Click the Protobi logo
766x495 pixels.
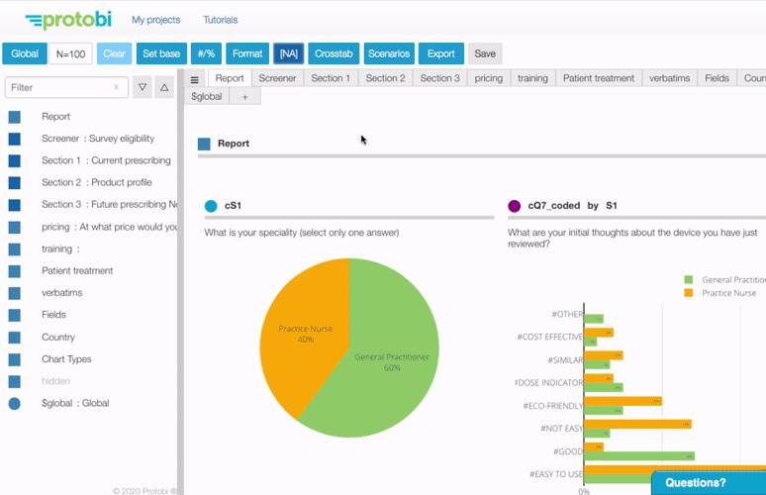68,20
